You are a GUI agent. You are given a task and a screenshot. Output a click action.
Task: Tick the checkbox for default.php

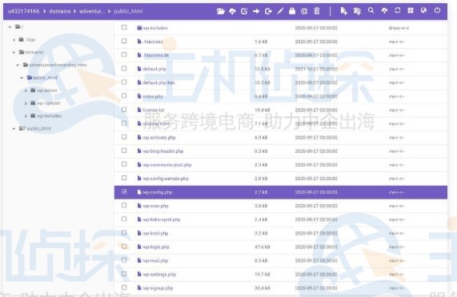click(x=124, y=69)
